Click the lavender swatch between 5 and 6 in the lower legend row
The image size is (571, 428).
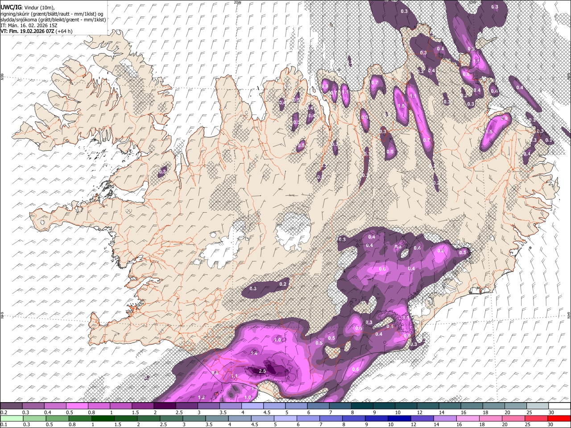pyautogui.click(x=285, y=419)
